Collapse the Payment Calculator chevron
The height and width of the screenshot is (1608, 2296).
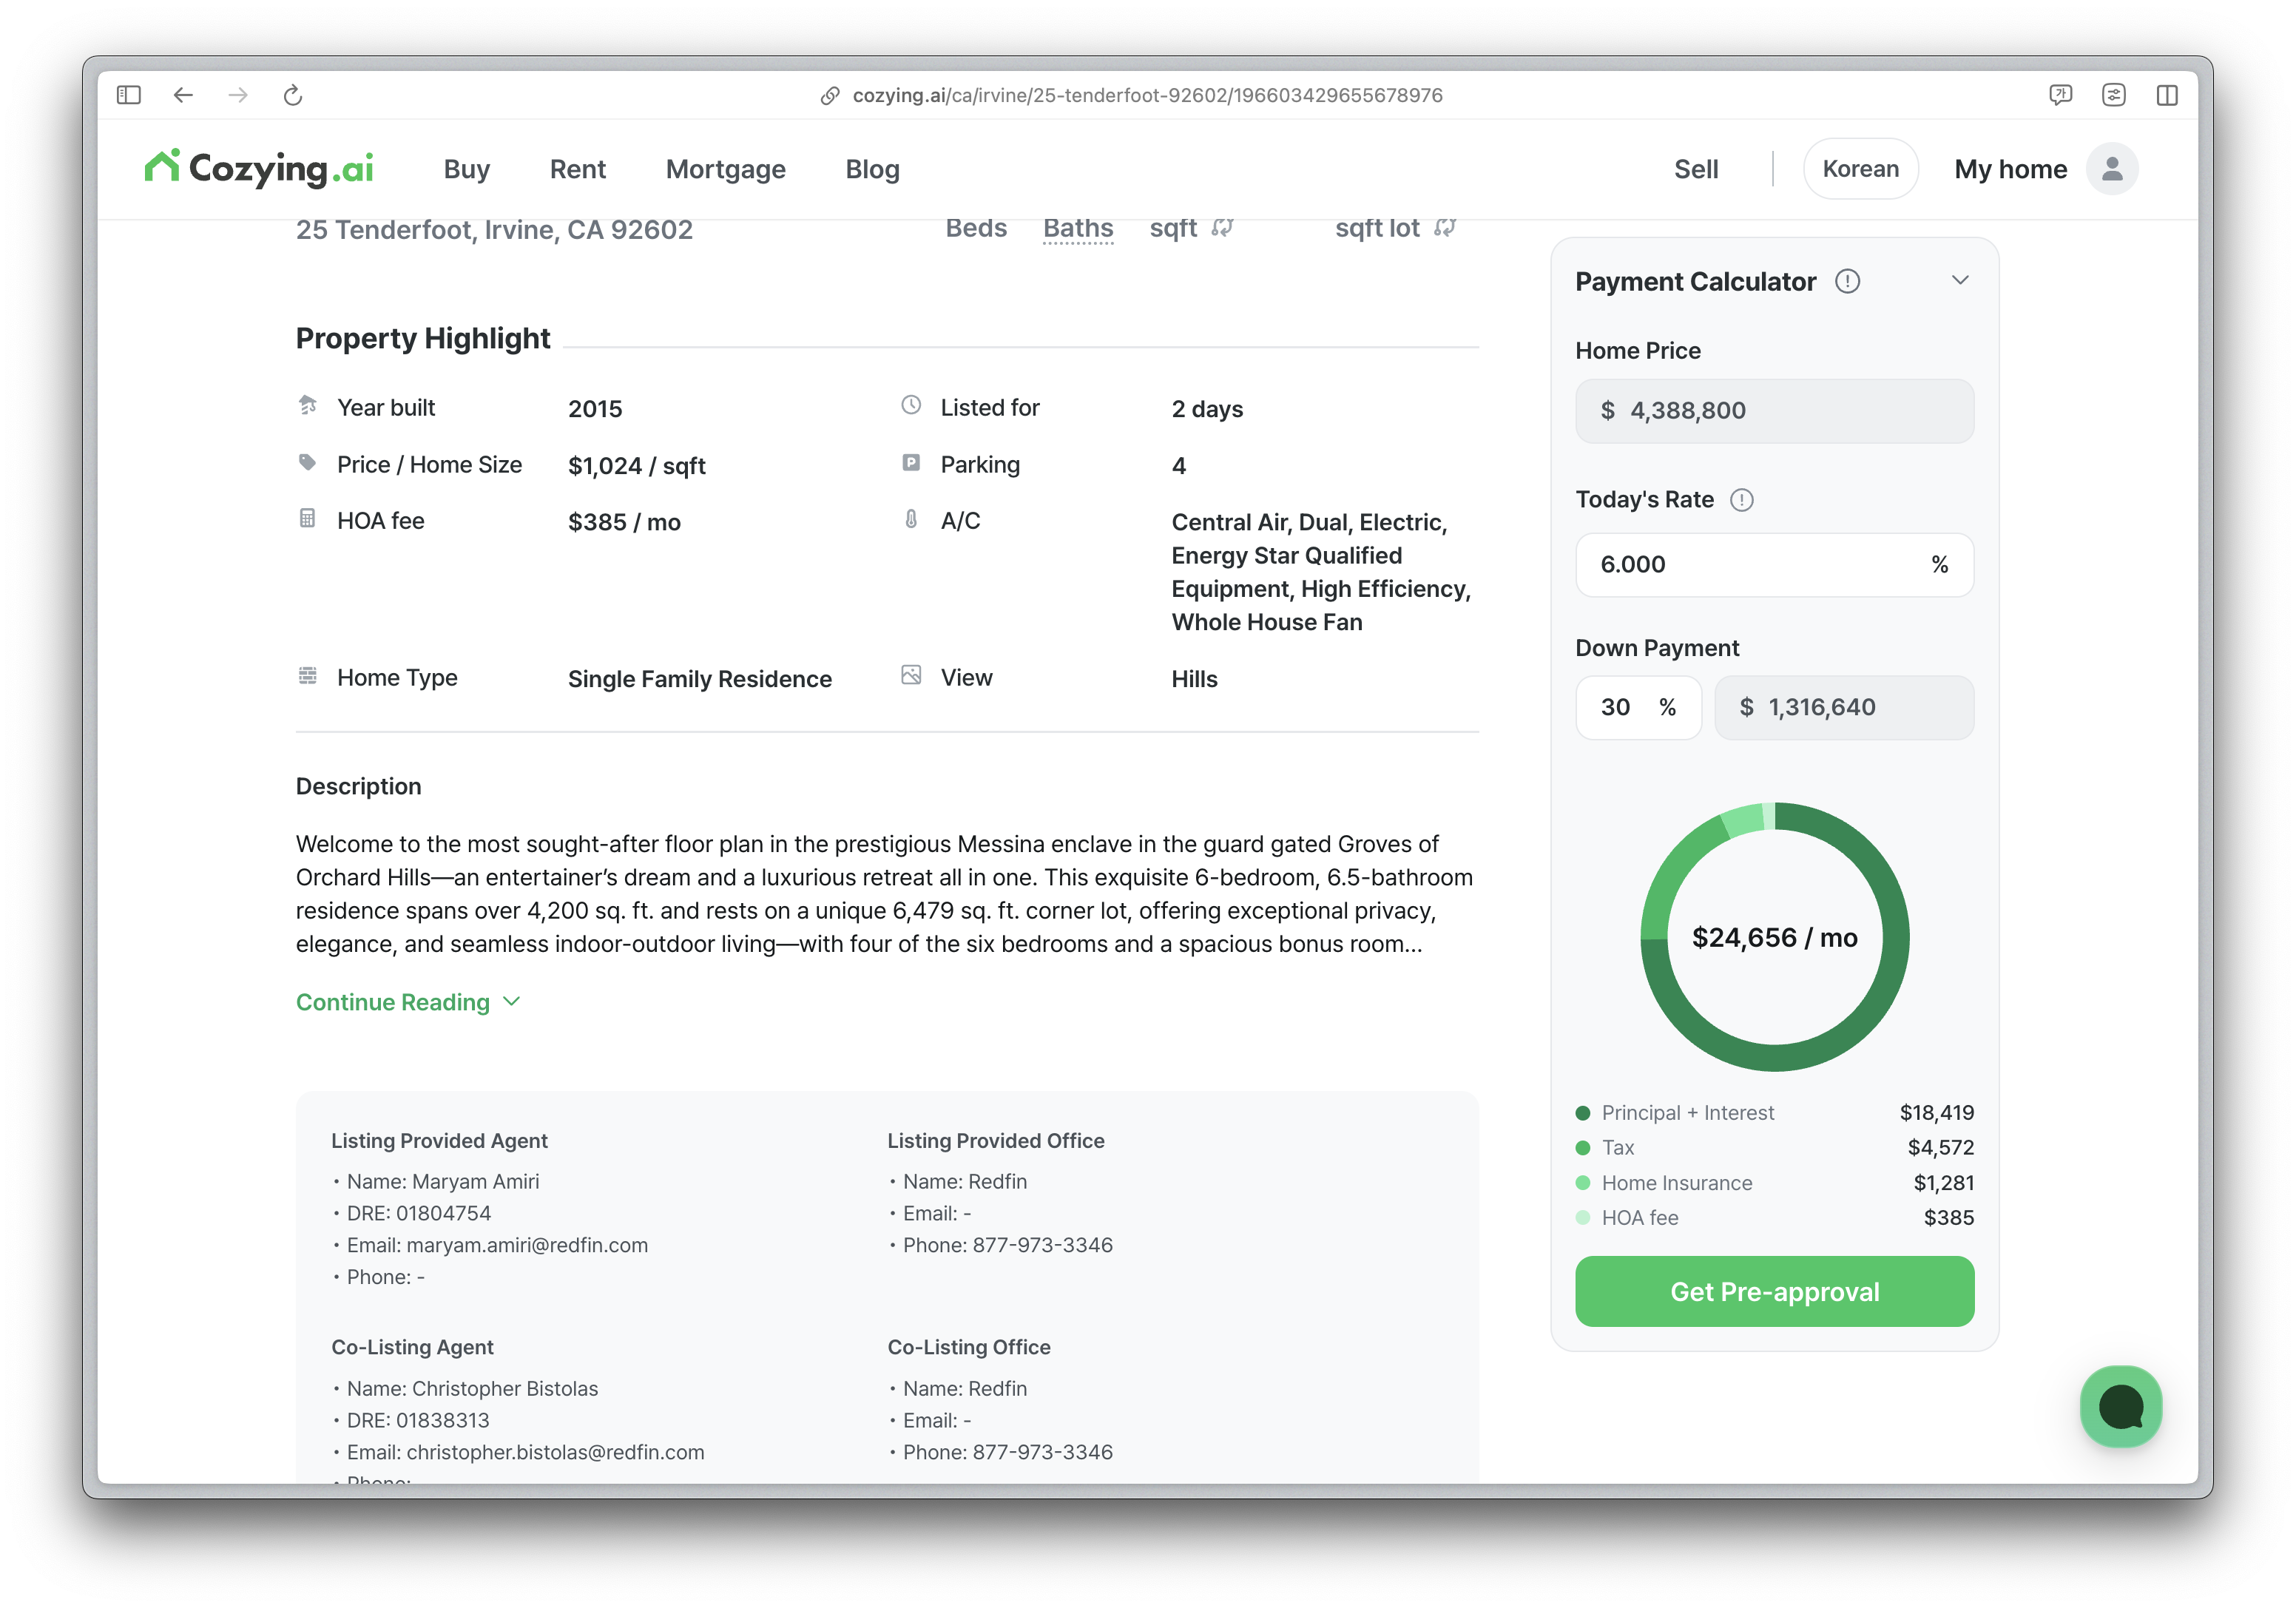[x=1960, y=280]
